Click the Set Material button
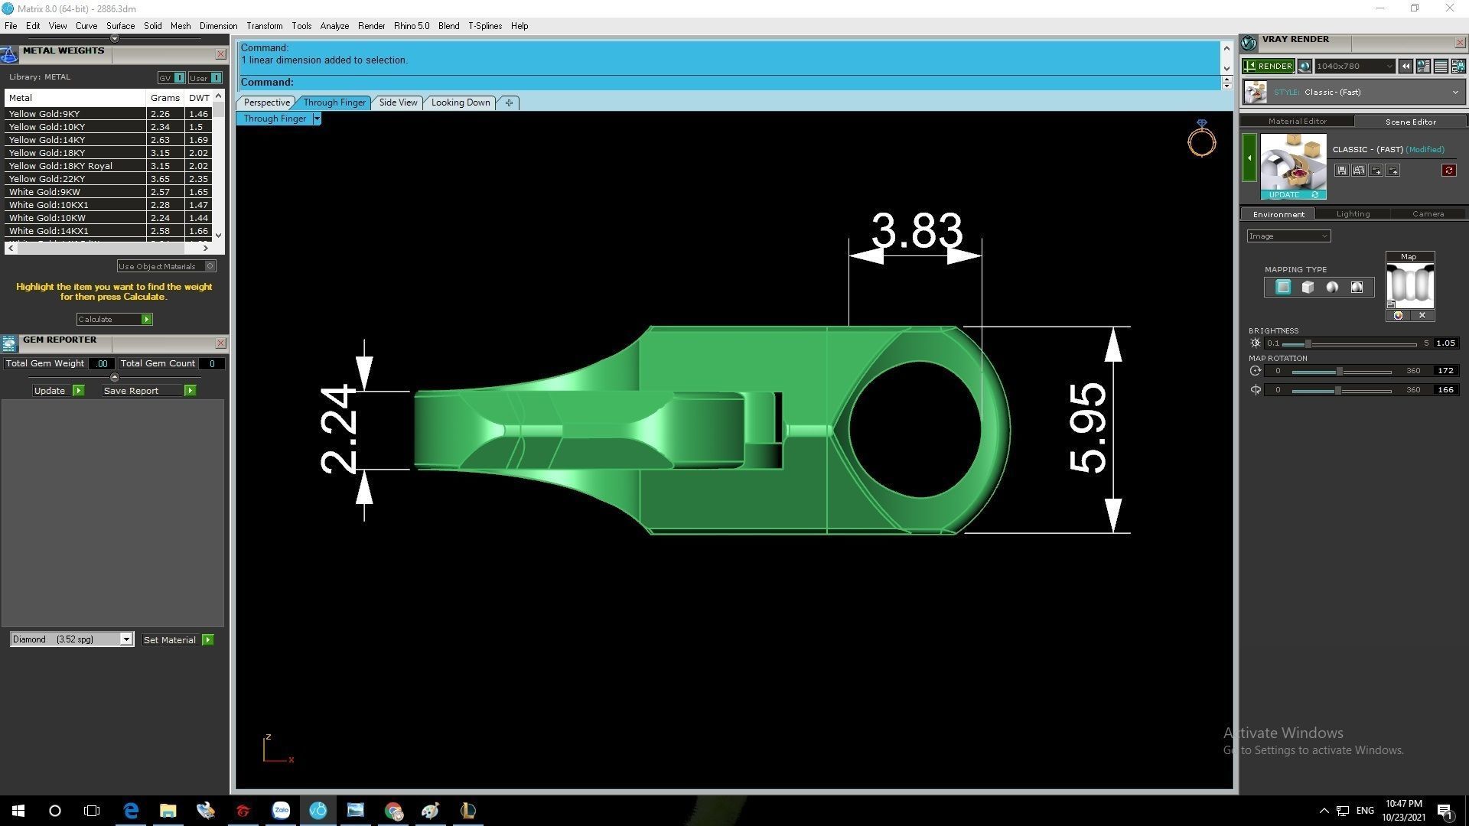 coord(178,640)
